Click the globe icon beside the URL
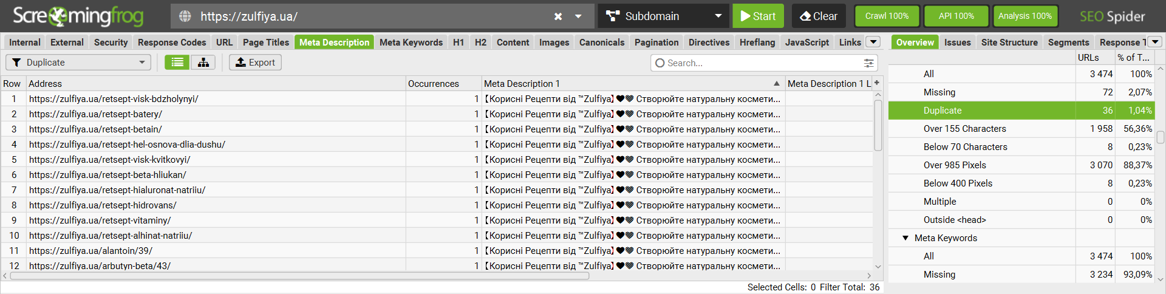The width and height of the screenshot is (1166, 294). coord(185,16)
